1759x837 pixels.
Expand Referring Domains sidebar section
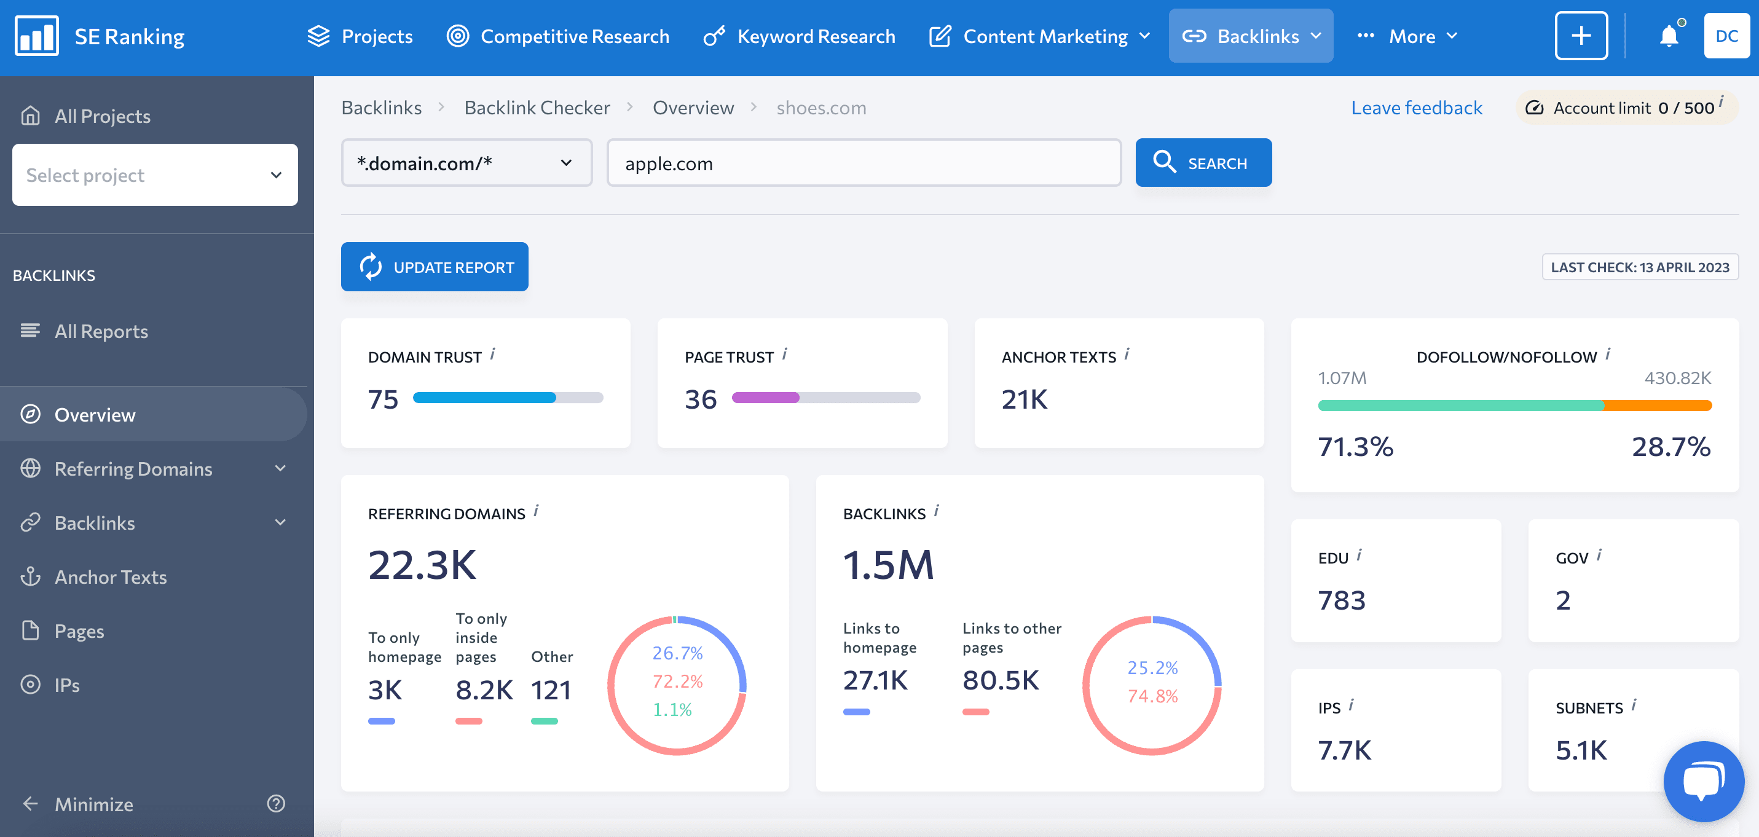coord(280,468)
